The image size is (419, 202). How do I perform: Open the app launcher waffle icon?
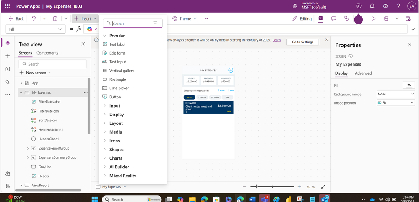[x=8, y=6]
